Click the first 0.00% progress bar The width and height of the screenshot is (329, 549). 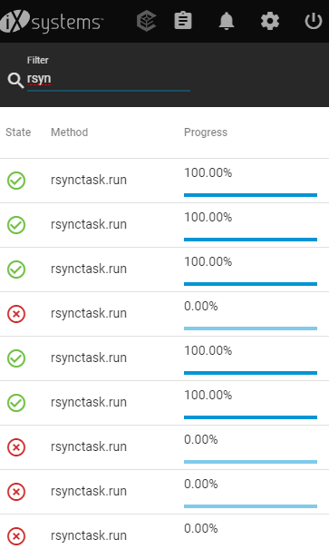[250, 328]
